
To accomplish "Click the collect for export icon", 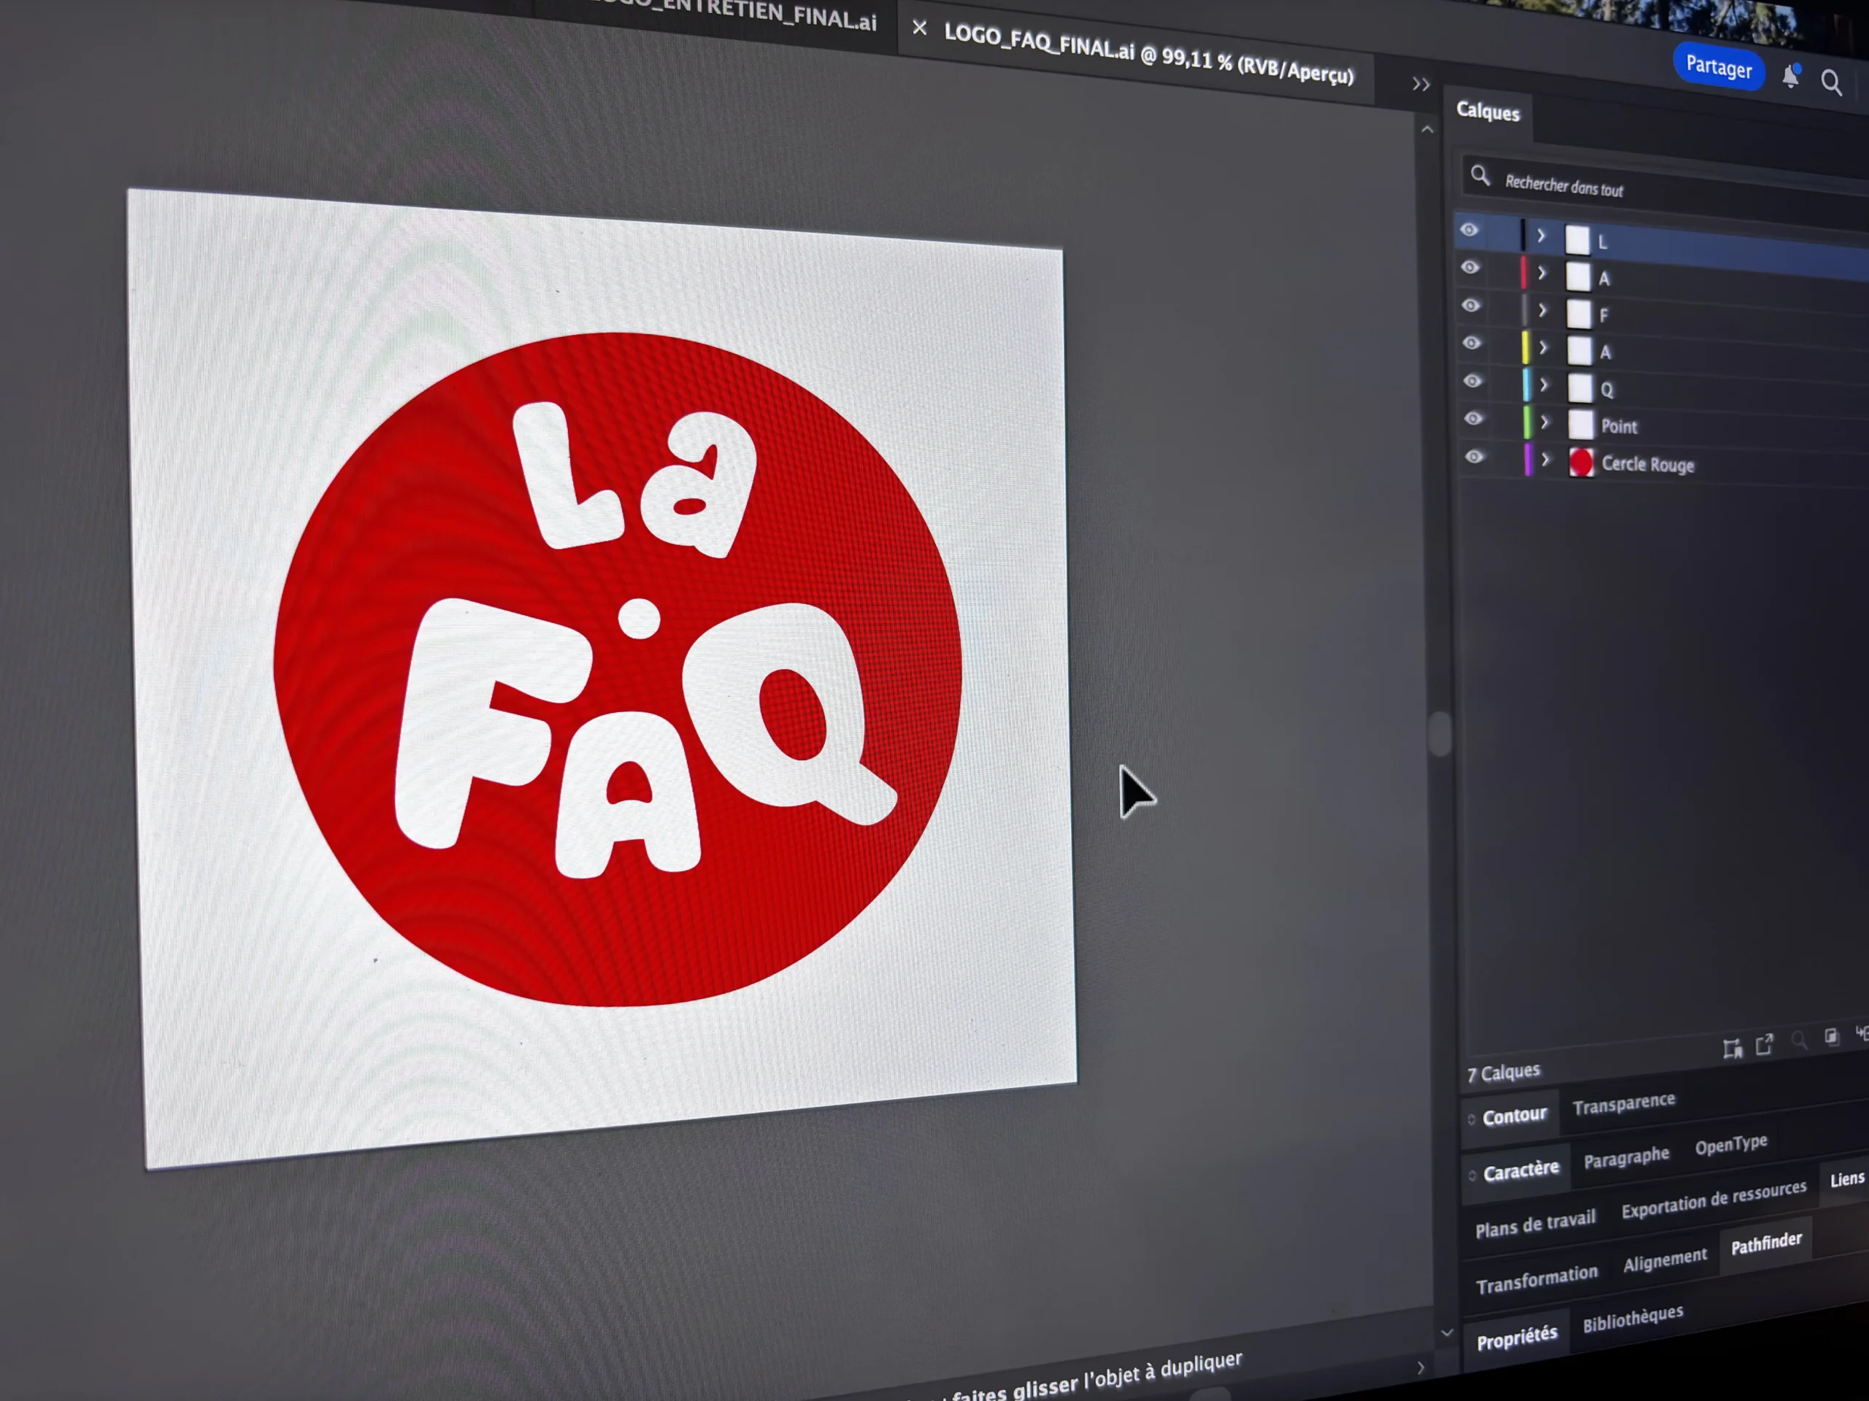I will click(1732, 1049).
